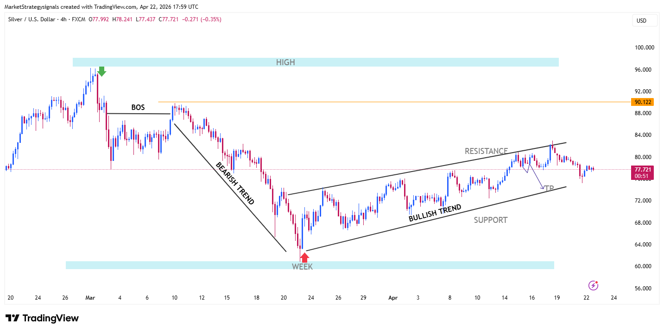The width and height of the screenshot is (664, 332).
Task: Click the 22 date on time axis
Action: (x=587, y=298)
